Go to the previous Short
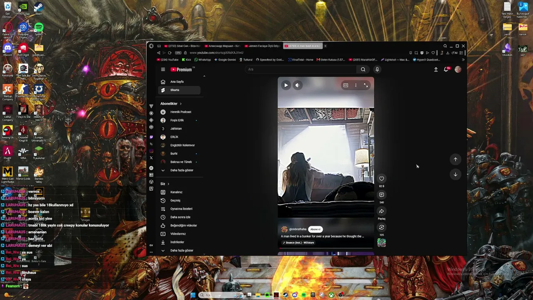 click(x=456, y=159)
